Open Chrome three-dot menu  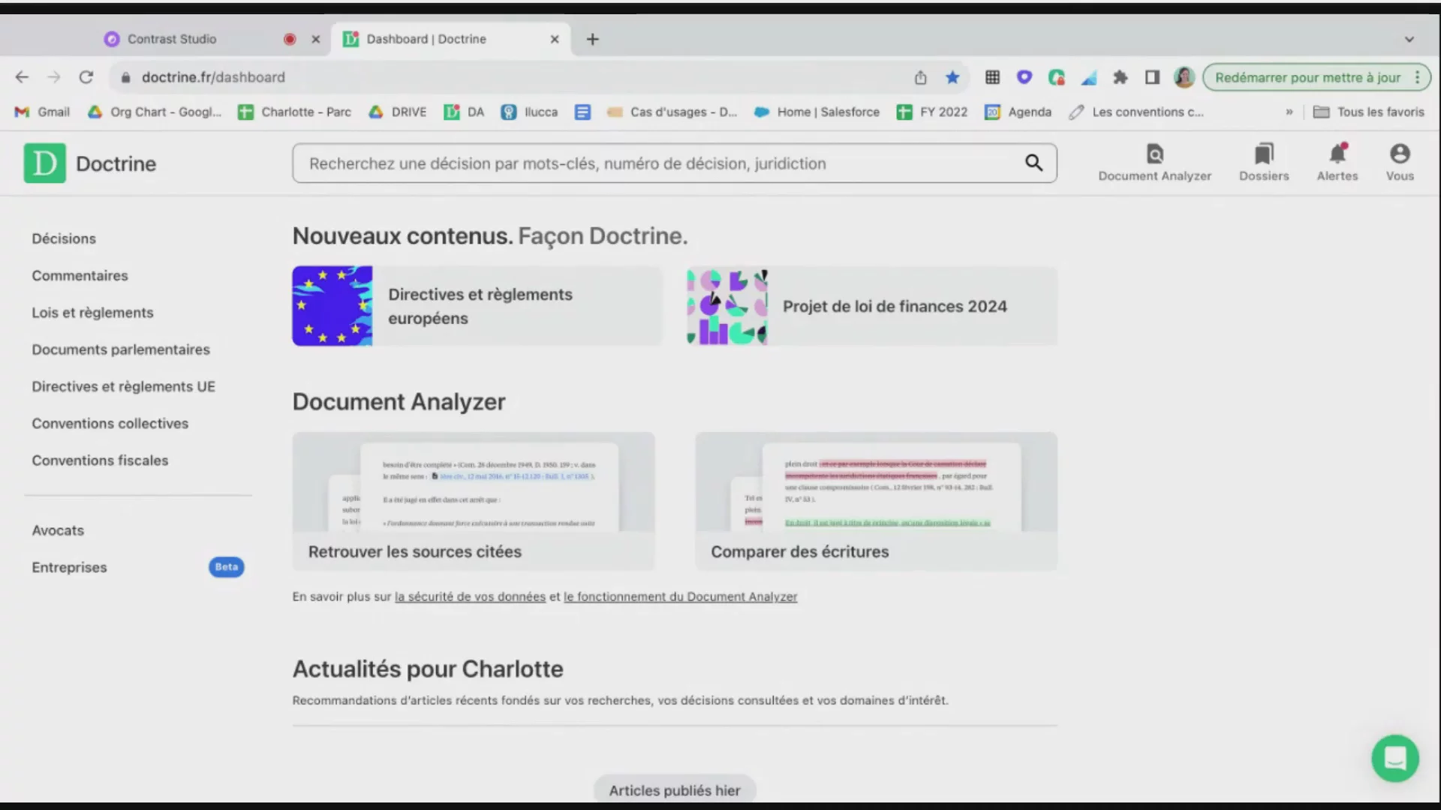pyautogui.click(x=1417, y=77)
